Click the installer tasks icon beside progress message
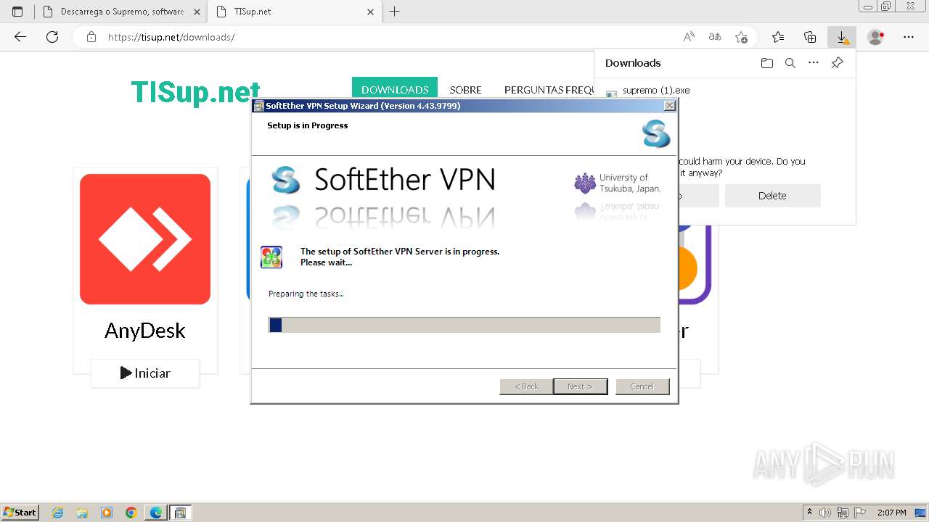The height and width of the screenshot is (522, 929). (271, 257)
